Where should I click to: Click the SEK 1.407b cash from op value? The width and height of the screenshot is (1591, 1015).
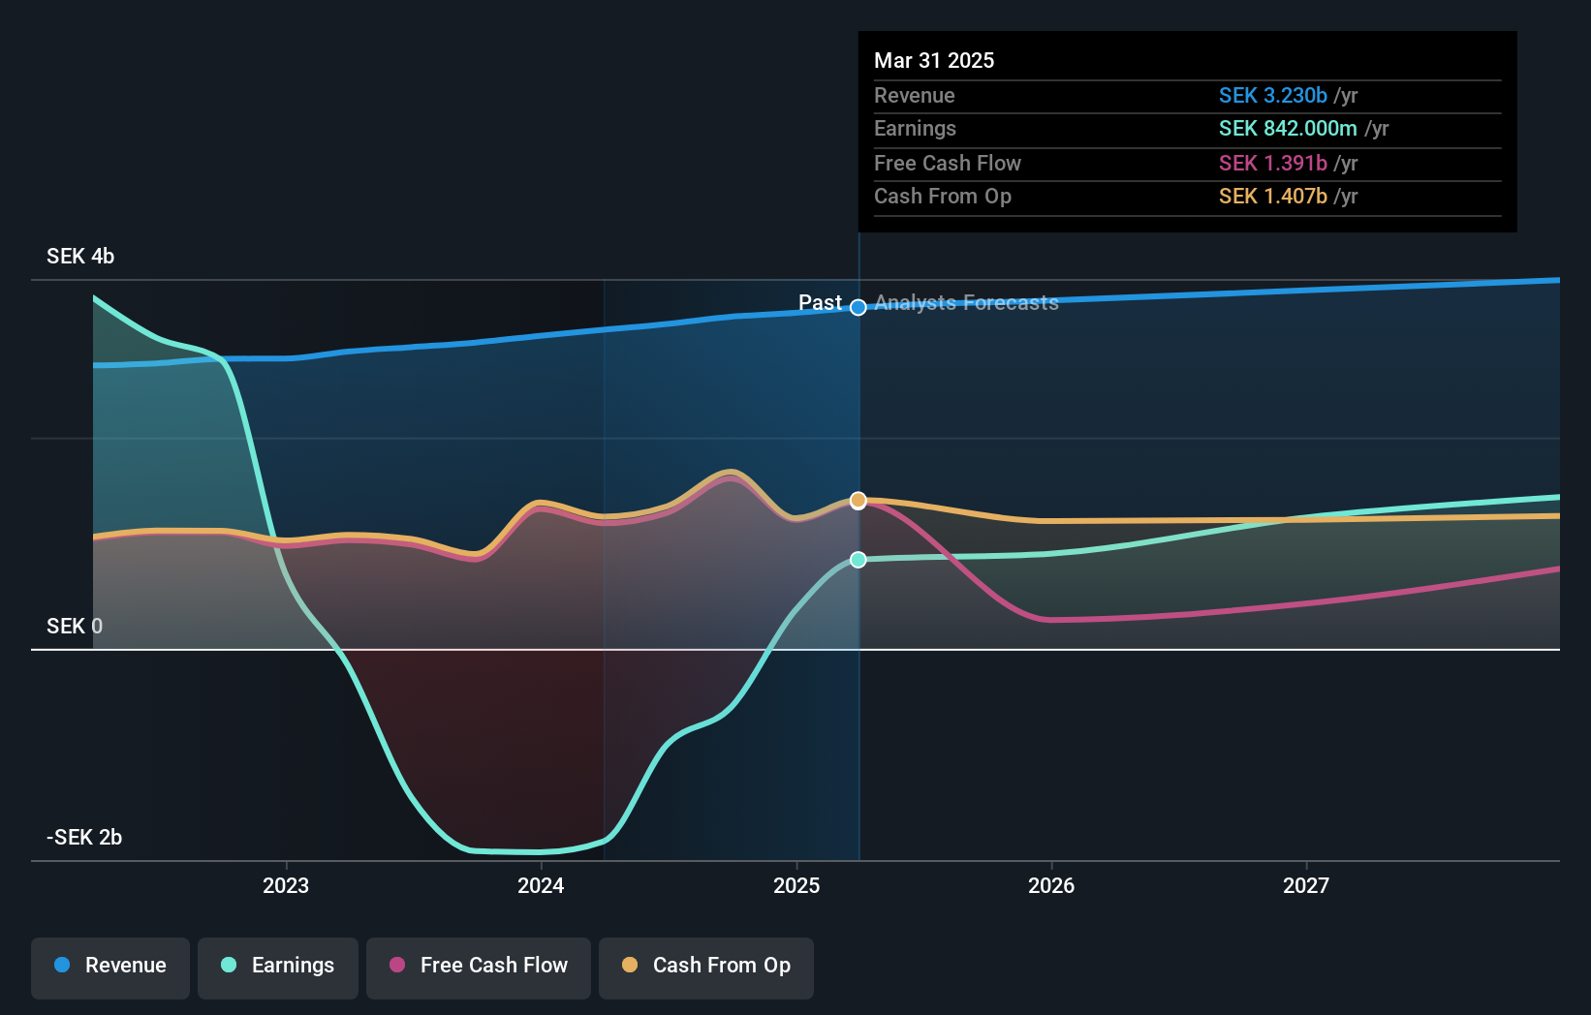[x=1273, y=197]
